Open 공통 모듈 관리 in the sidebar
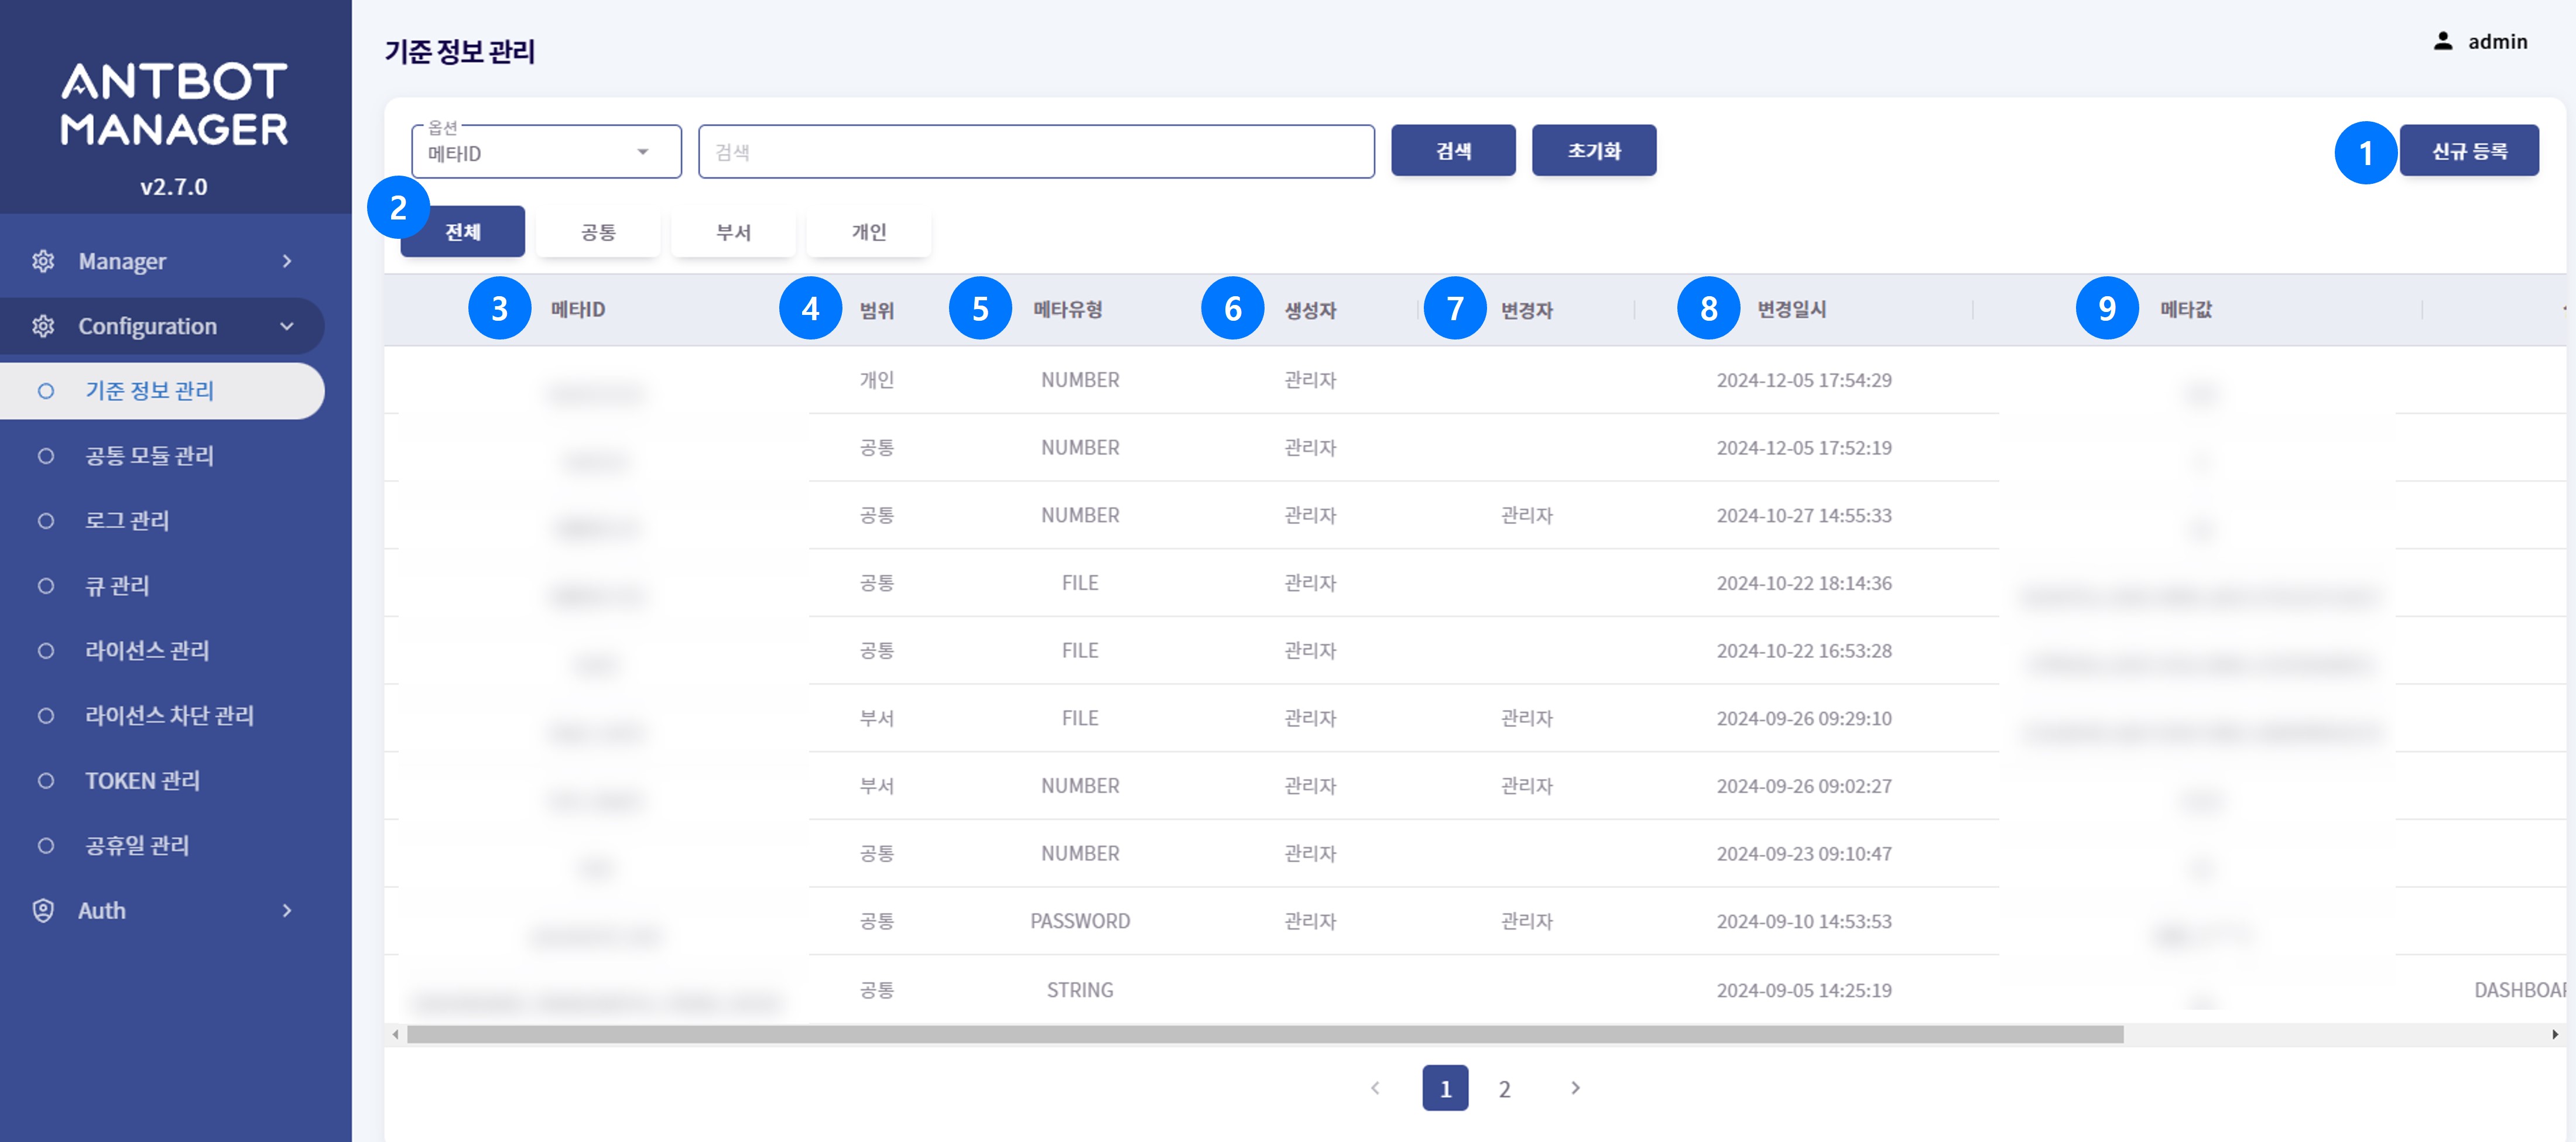Viewport: 2576px width, 1142px height. coord(150,456)
